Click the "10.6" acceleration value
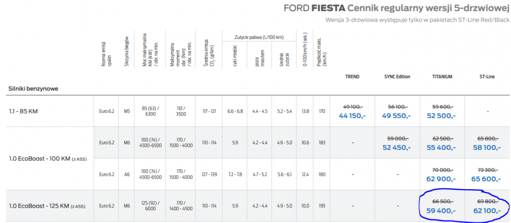The width and height of the screenshot is (511, 223). (x=305, y=143)
